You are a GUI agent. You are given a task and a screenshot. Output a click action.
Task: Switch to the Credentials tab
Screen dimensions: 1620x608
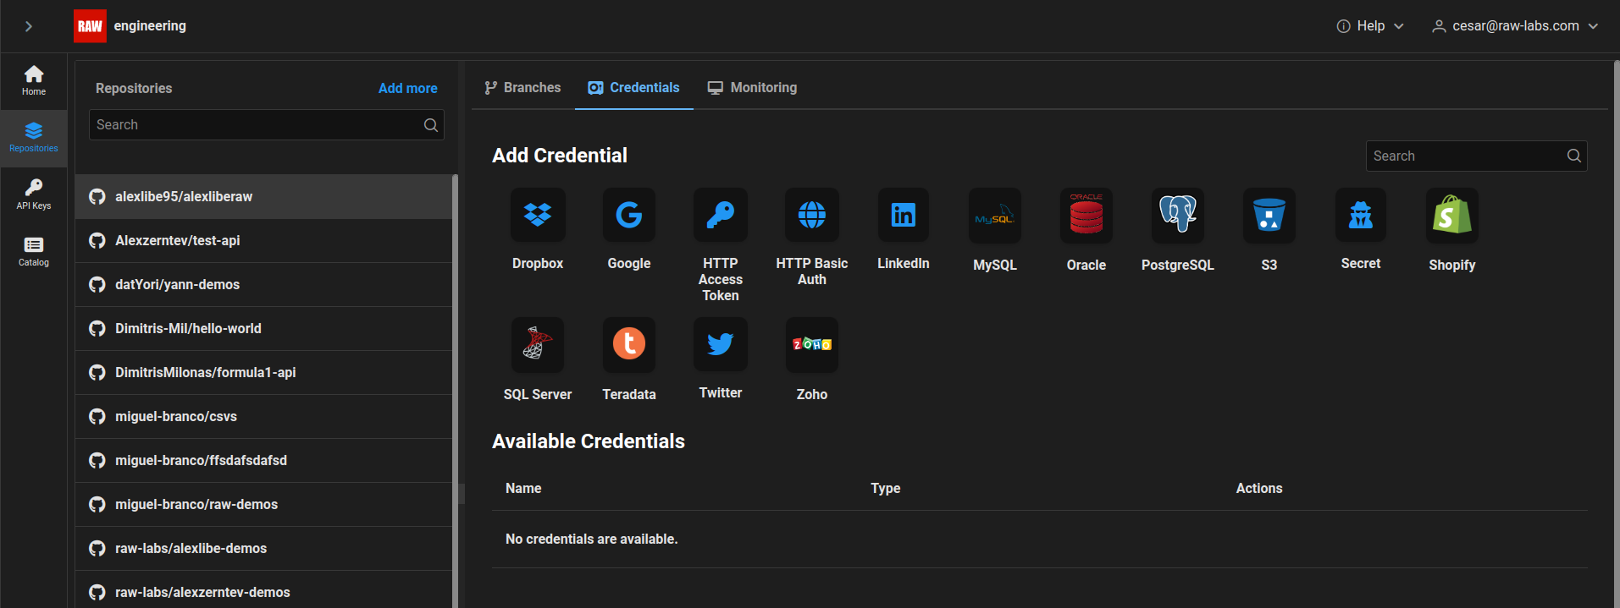[634, 88]
